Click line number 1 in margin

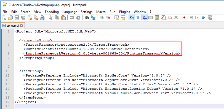coord(9,31)
